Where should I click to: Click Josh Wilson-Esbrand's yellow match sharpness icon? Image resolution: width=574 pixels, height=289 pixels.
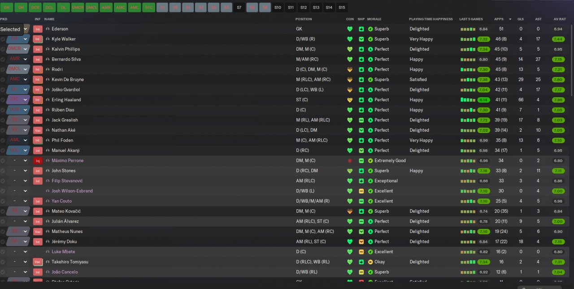pos(361,191)
